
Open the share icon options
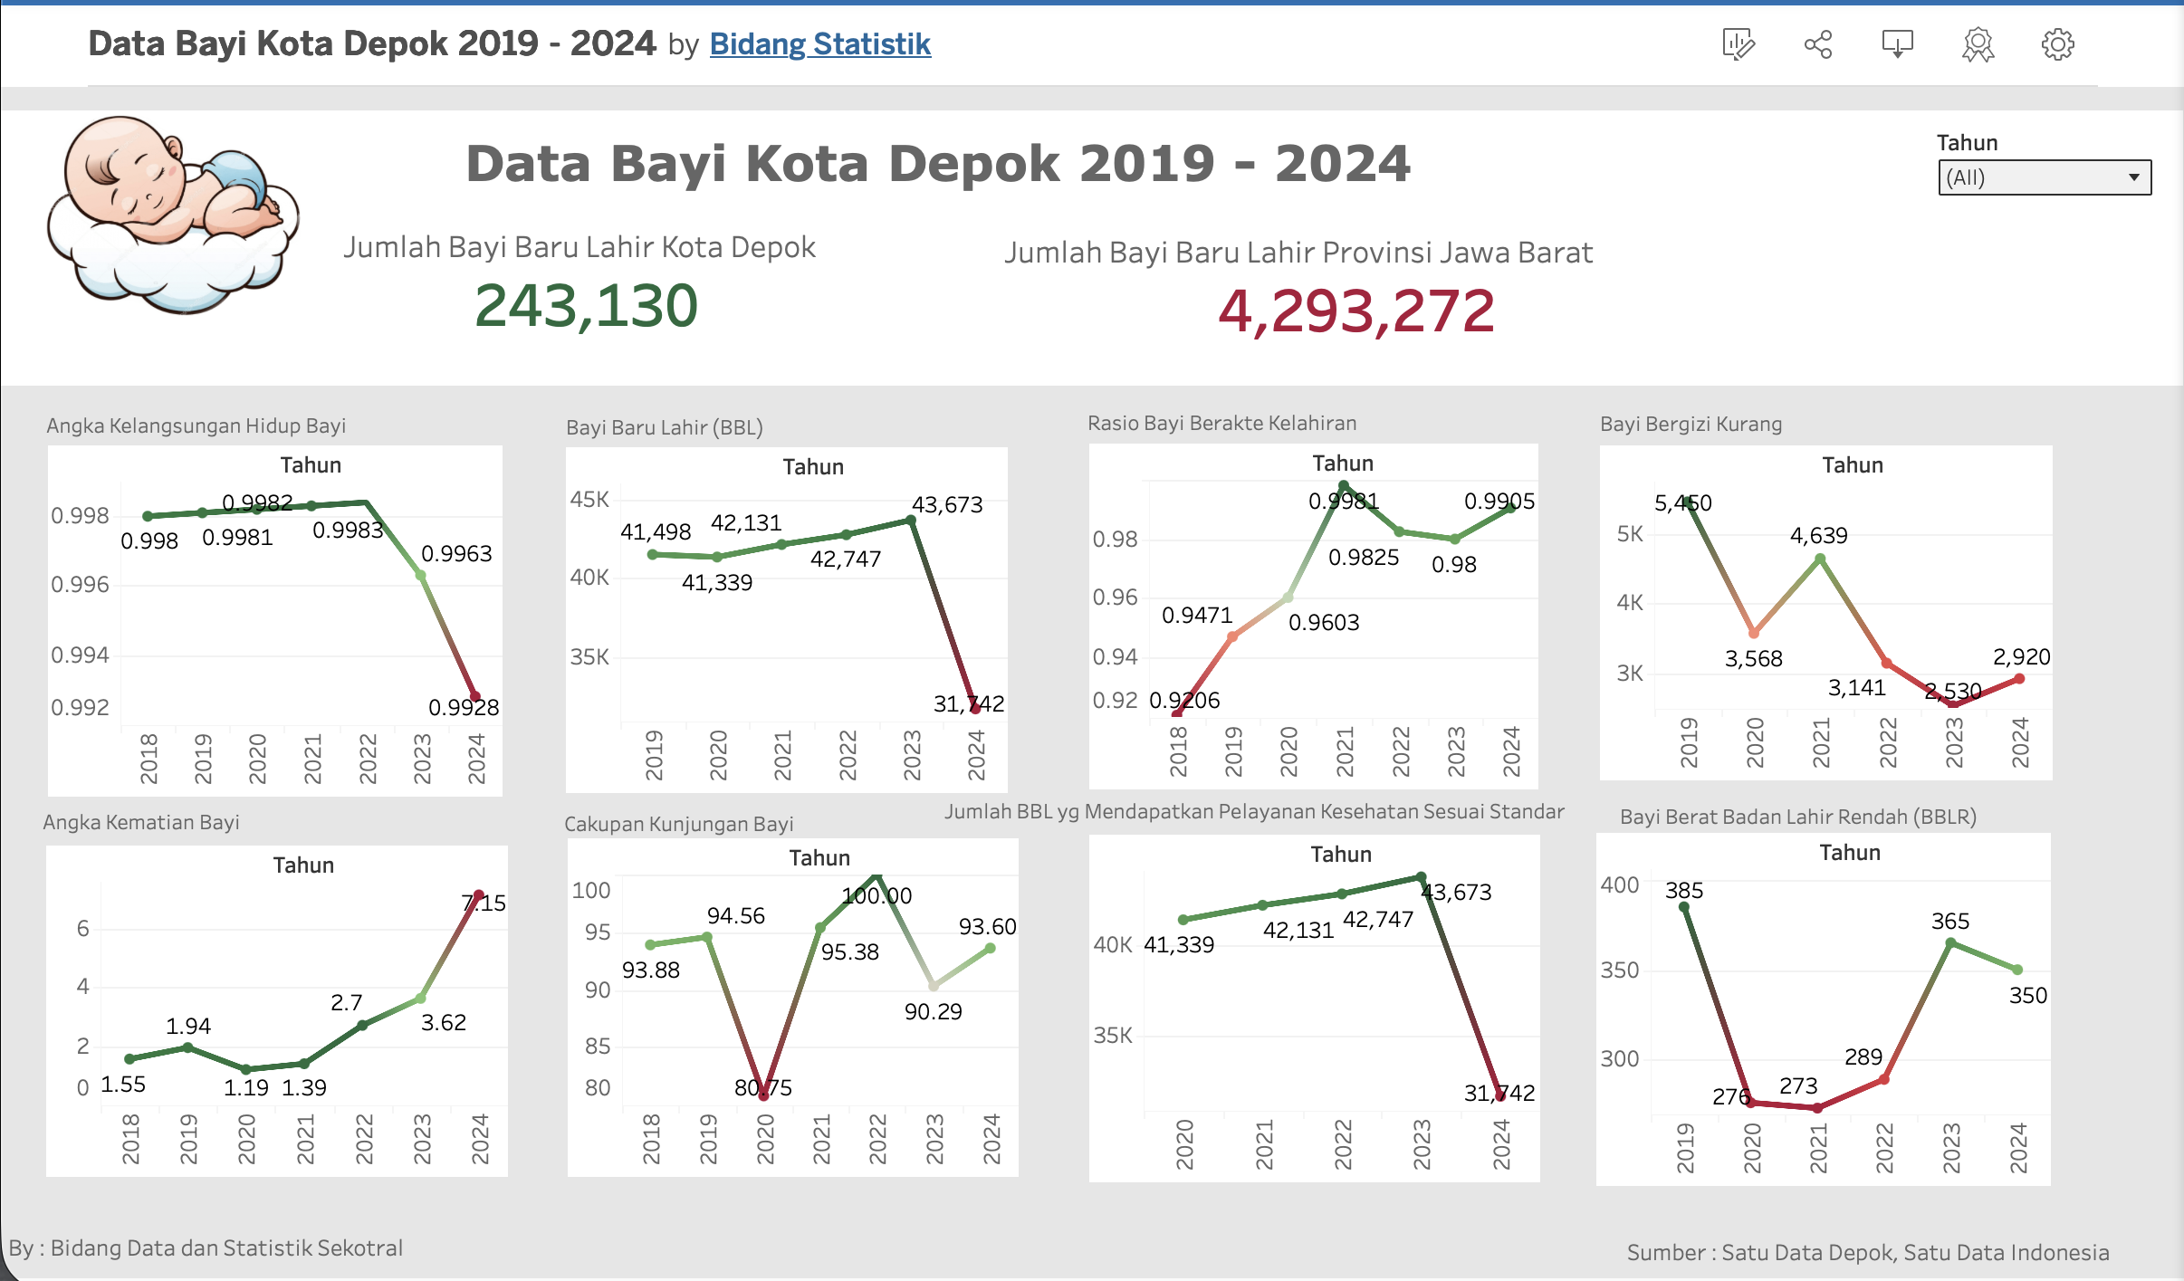1817,44
